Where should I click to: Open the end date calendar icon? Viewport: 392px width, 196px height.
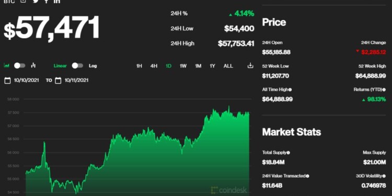coord(58,80)
